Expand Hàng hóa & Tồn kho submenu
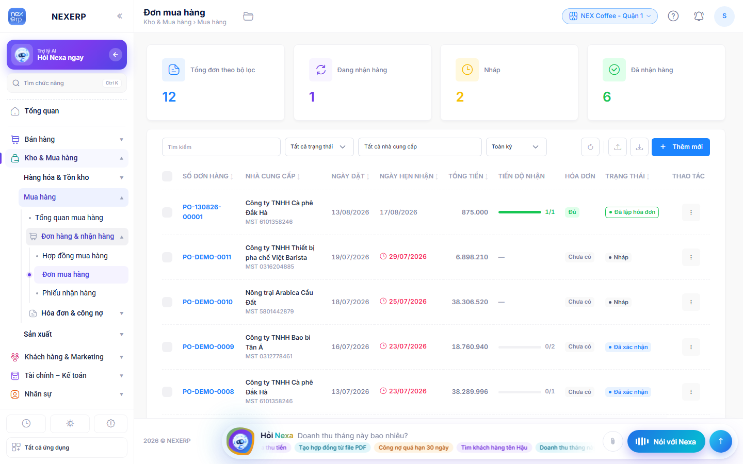This screenshot has width=743, height=464. click(73, 177)
